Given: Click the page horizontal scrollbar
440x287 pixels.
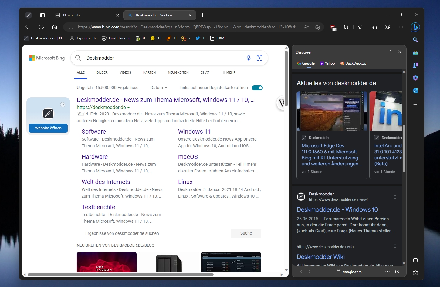Looking at the screenshot, I should (x=120, y=275).
